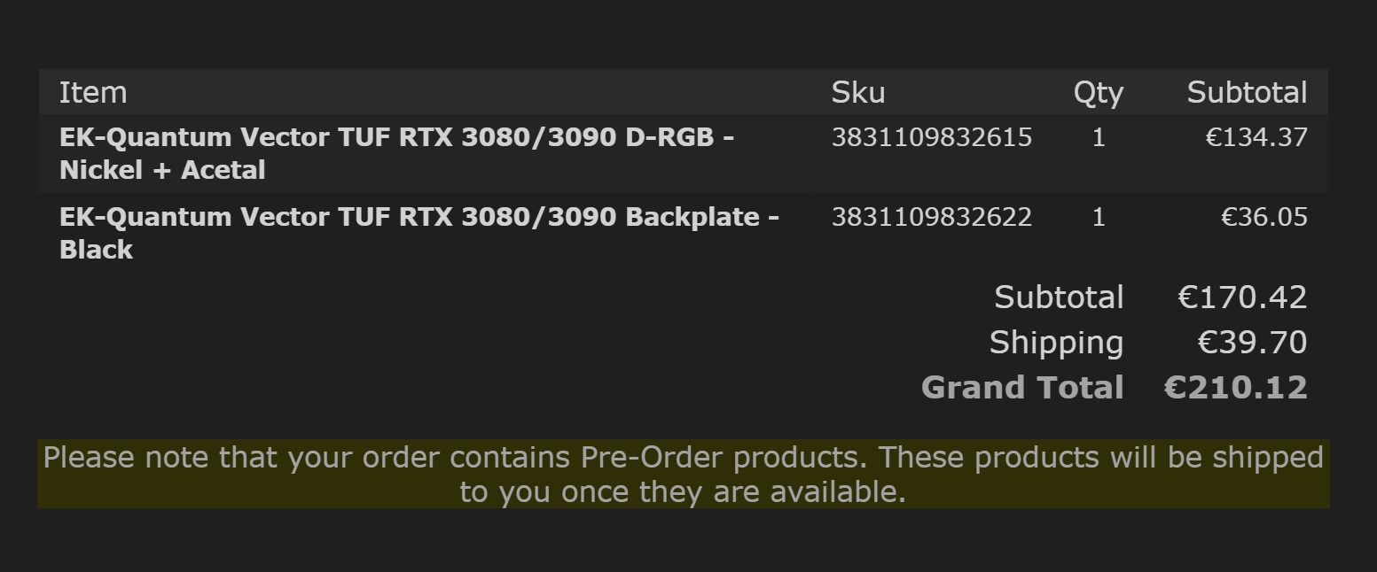Screen dimensions: 1377x572
Task: Click the Subtotal label in the totals section
Action: [1059, 298]
